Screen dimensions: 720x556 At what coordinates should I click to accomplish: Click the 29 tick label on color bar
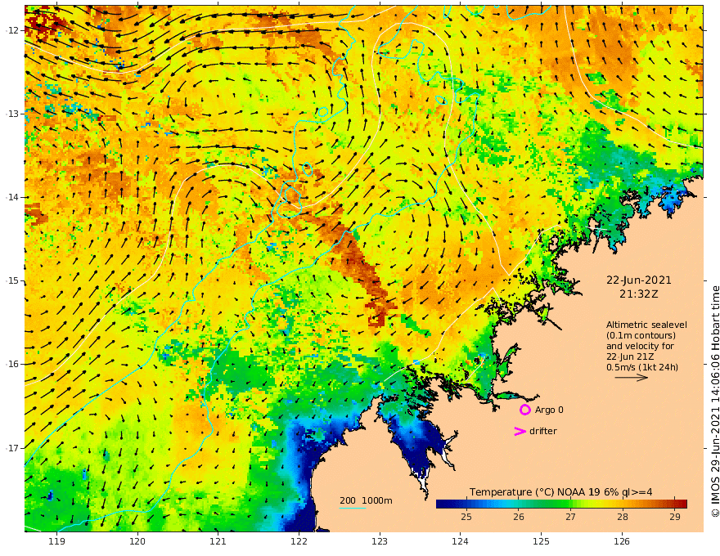674,517
